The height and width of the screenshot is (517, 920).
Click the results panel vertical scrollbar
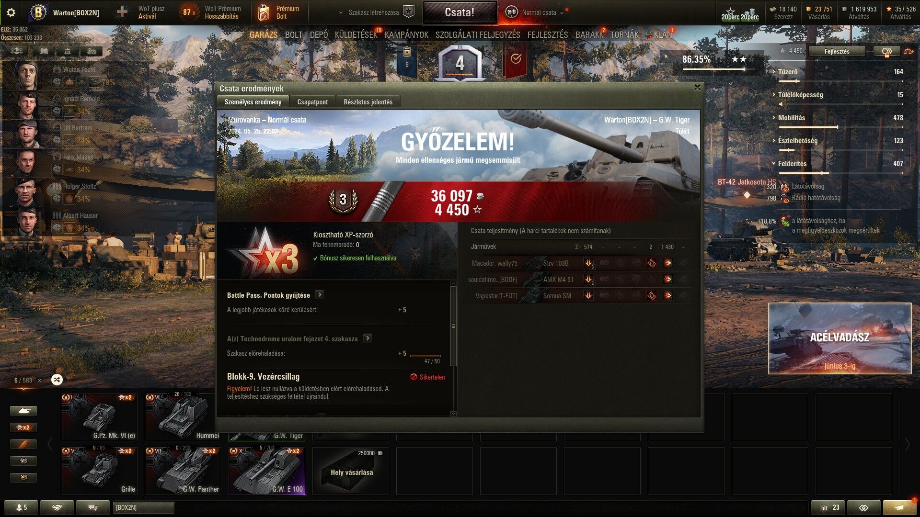pos(453,326)
